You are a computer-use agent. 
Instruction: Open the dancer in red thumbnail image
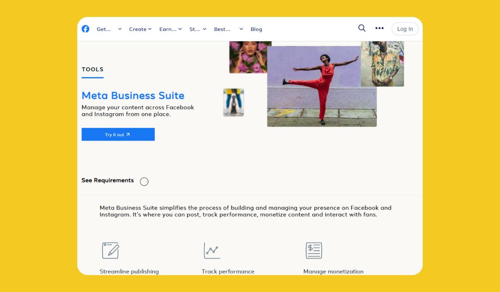click(x=322, y=86)
